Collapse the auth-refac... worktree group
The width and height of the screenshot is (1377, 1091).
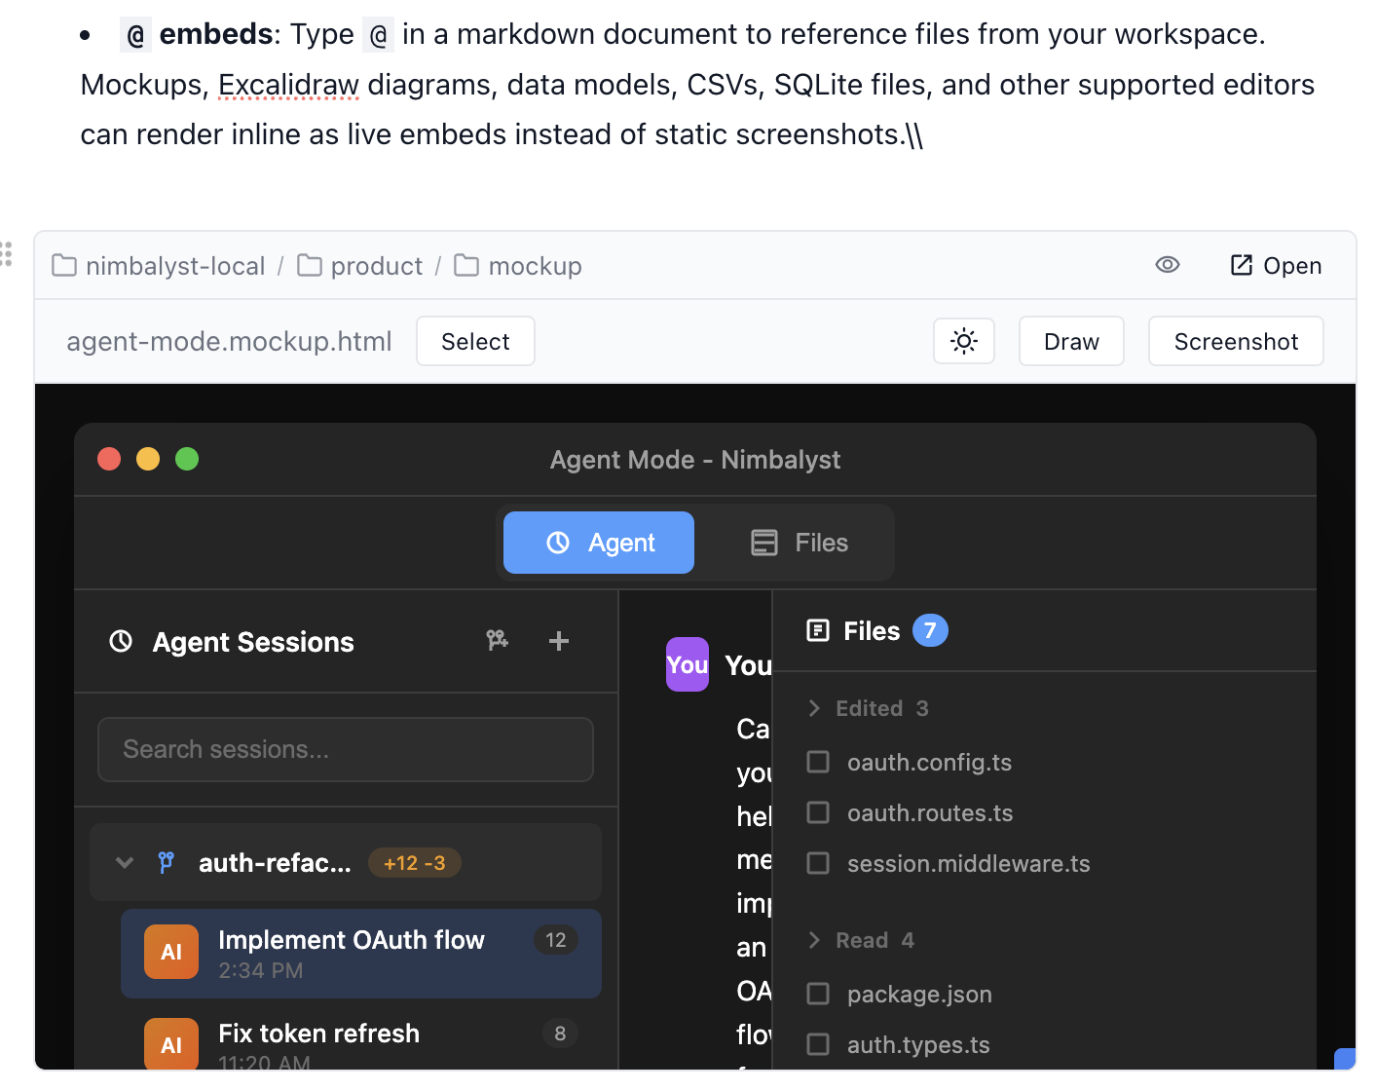click(x=125, y=862)
